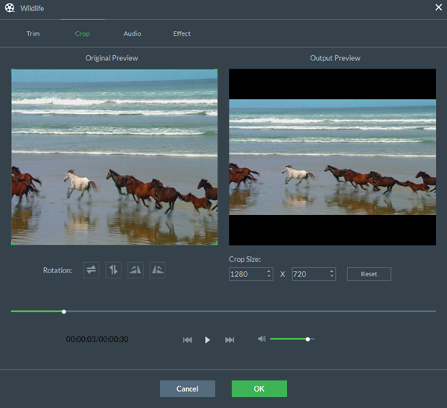Select the Crop tab
Screen dimensions: 447x408
(82, 34)
